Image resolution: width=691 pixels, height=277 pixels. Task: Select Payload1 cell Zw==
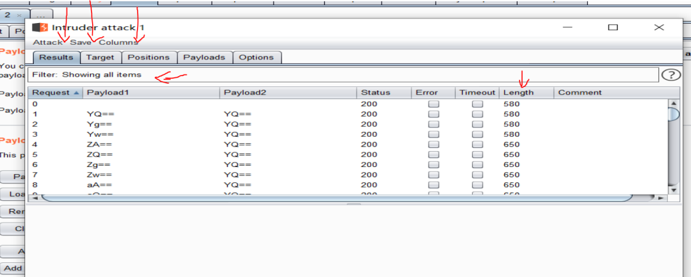(100, 175)
